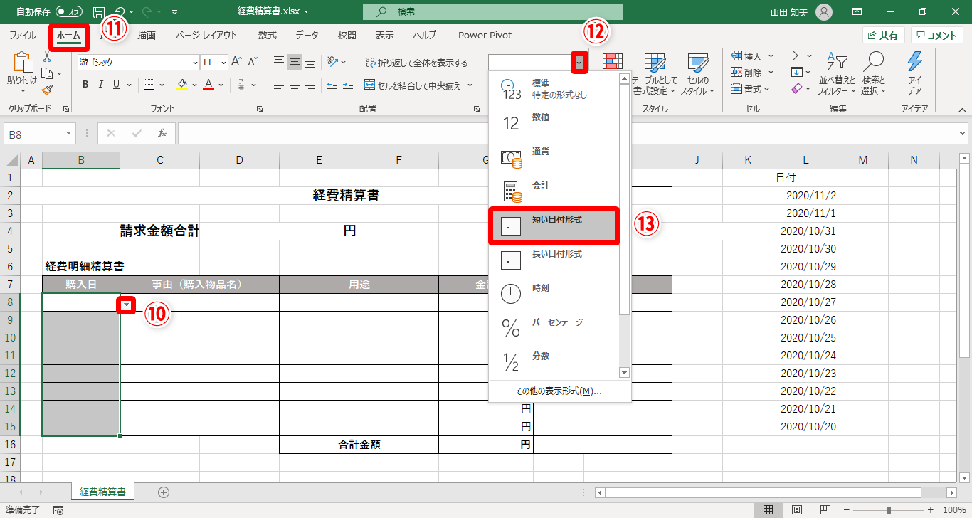Select 短い日付形式 from the format list
Image resolution: width=972 pixels, height=518 pixels.
point(554,226)
